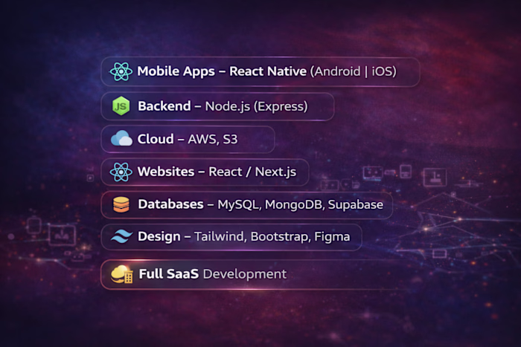Select the "Websites" label
521x347 pixels.
[166, 172]
